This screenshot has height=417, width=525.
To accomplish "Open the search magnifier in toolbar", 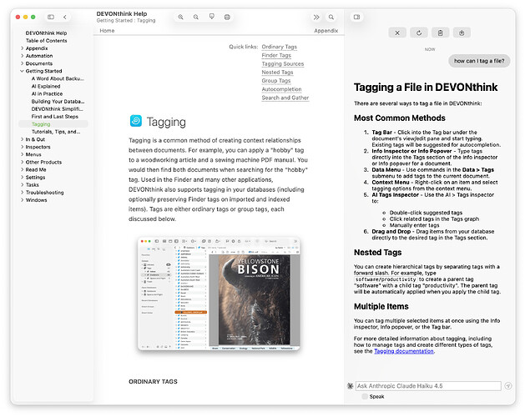I will point(331,17).
